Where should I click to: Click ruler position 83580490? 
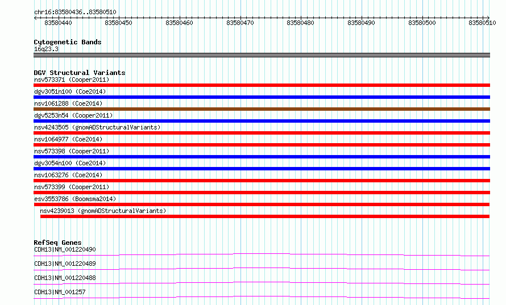point(361,23)
